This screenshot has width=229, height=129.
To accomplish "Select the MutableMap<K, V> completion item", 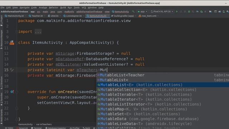I will click(163, 109).
